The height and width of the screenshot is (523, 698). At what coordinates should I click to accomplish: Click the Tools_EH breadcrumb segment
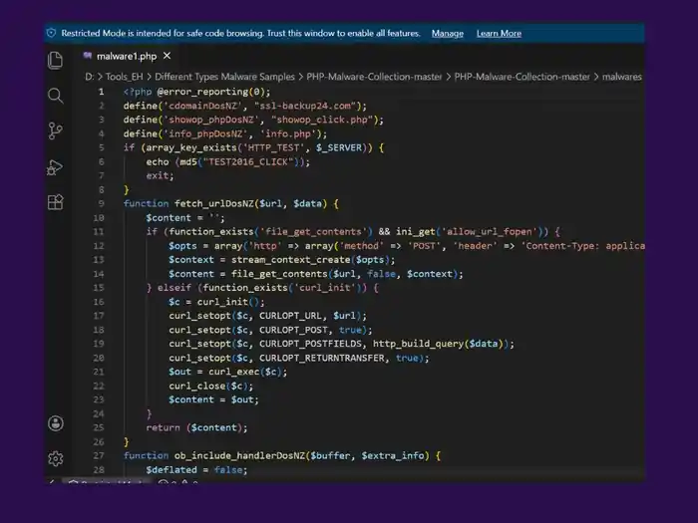click(125, 77)
